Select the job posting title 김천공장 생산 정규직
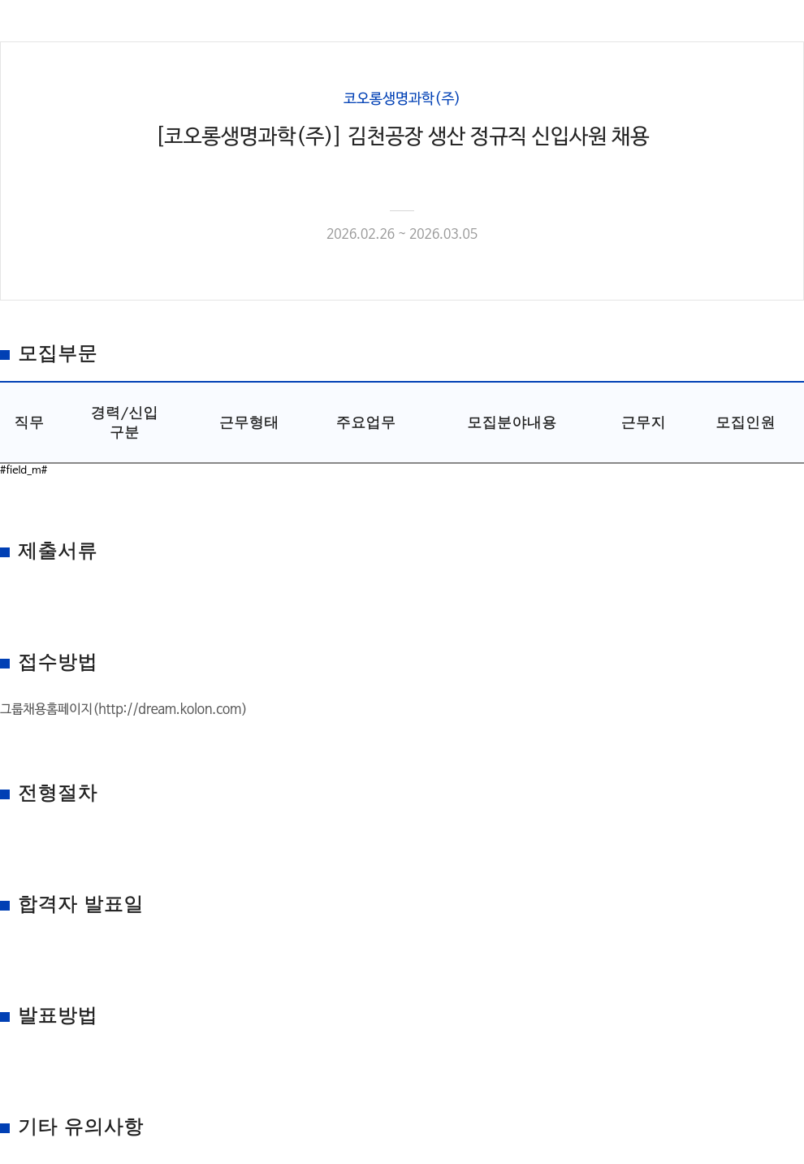Viewport: 804px width, 1164px height. [404, 136]
